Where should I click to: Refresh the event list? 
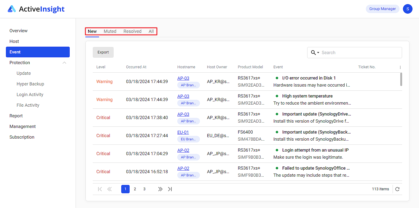397,189
